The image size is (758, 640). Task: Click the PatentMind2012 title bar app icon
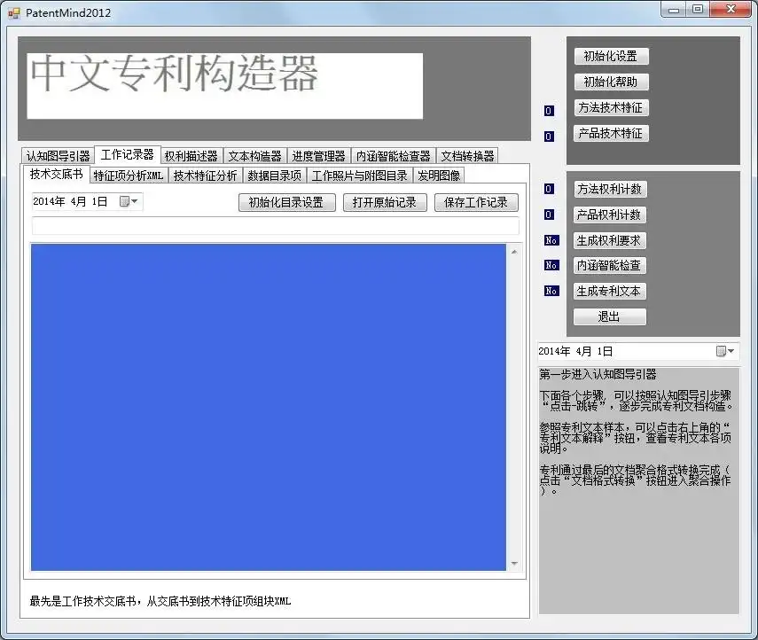14,13
